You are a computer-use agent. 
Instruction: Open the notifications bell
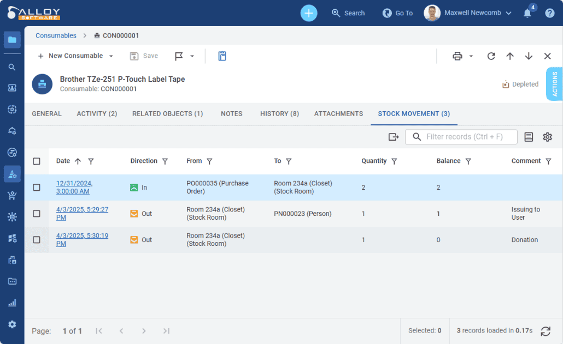pos(527,13)
